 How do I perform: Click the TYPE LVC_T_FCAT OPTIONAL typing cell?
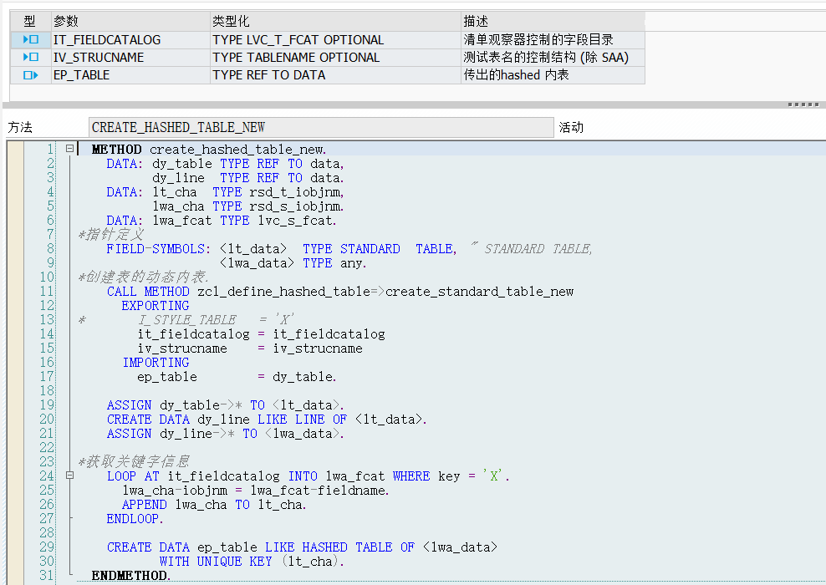point(335,39)
